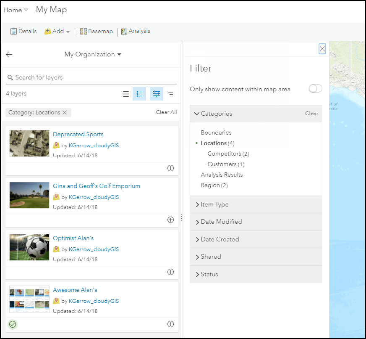Close the Filter panel
This screenshot has width=366, height=339.
click(x=322, y=49)
